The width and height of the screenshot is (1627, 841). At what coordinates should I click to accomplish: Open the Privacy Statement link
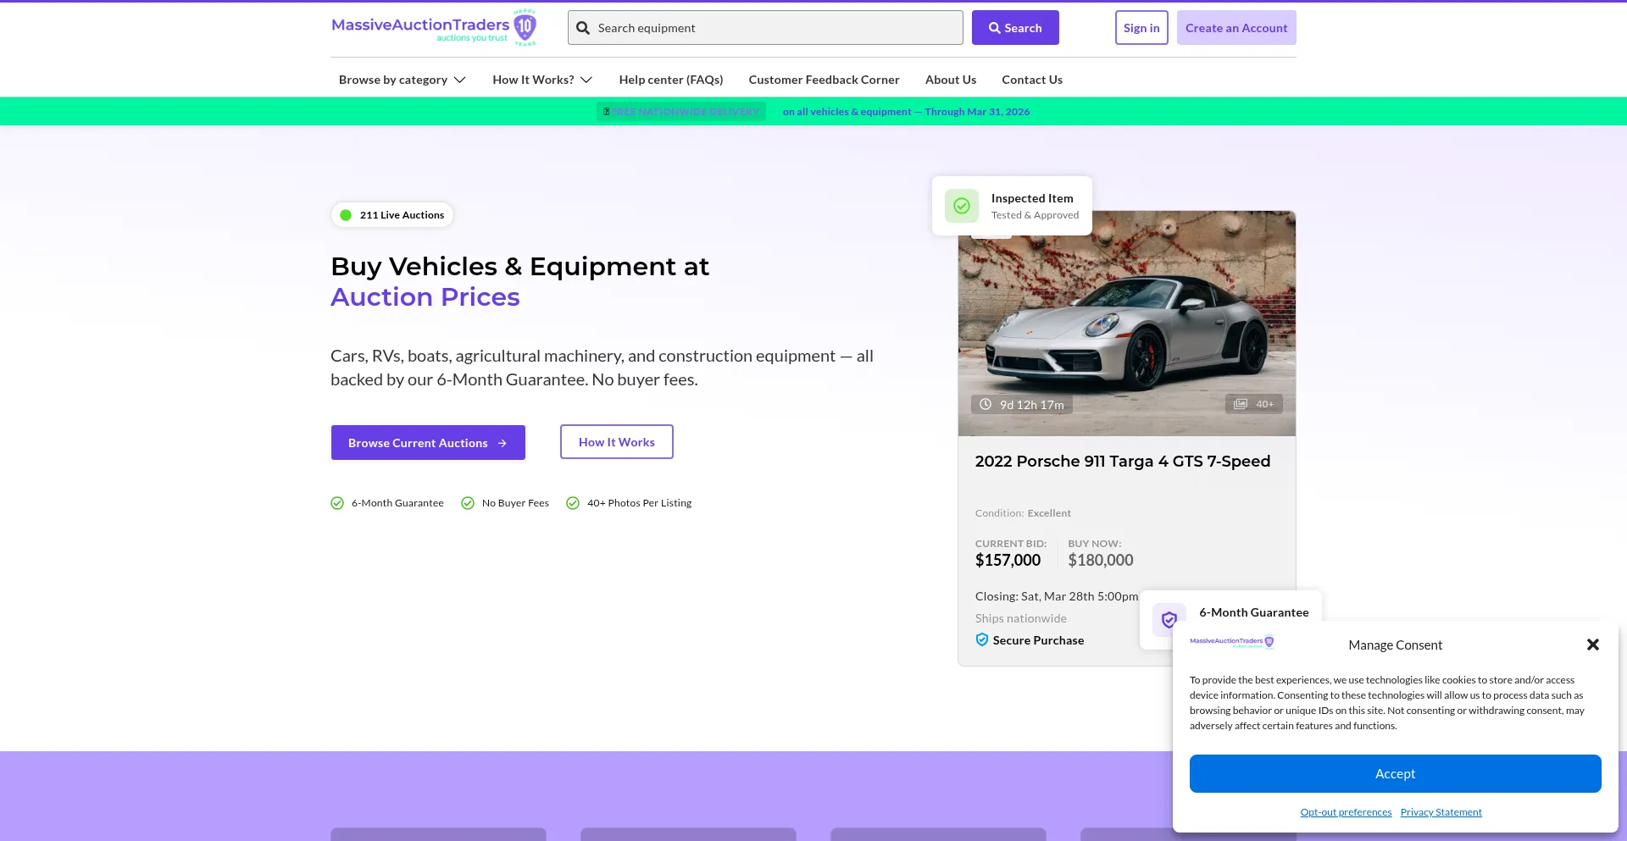point(1441,812)
